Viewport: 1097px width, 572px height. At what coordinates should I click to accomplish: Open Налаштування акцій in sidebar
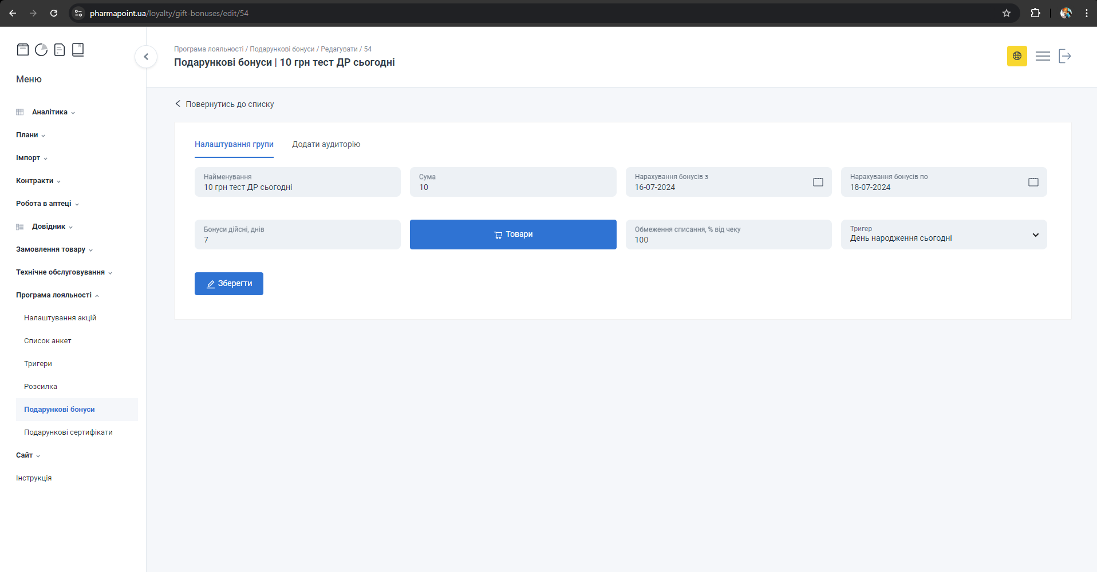(x=60, y=318)
